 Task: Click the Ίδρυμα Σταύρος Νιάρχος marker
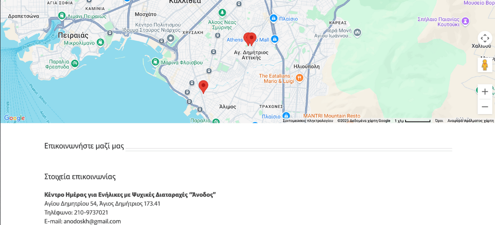pos(171,39)
